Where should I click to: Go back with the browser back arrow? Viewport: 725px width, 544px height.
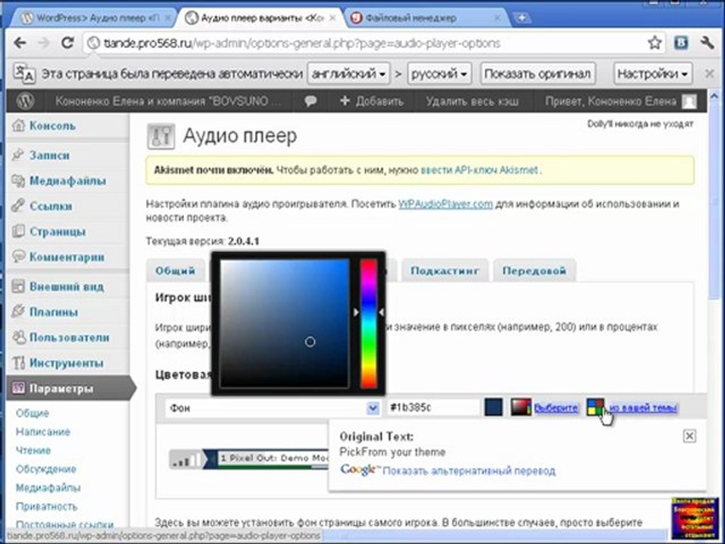[20, 43]
